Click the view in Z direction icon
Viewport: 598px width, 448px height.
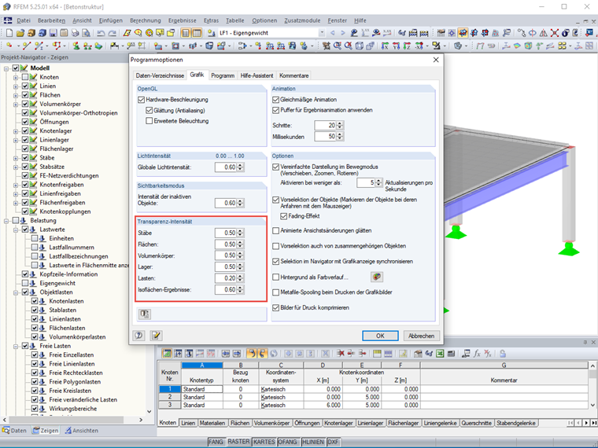407,46
